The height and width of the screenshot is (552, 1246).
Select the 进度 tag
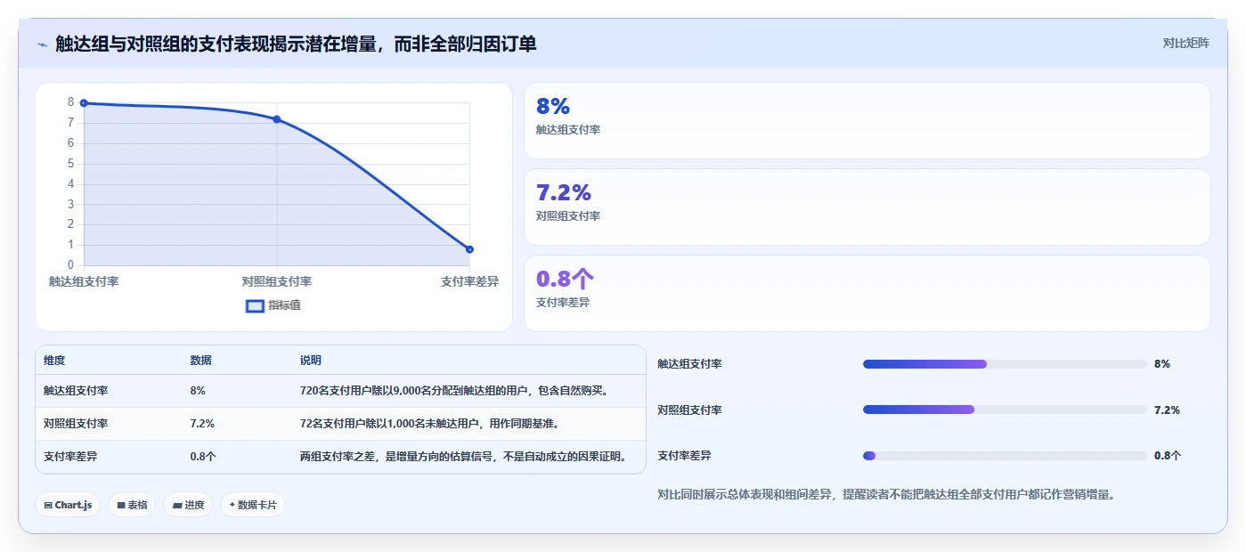point(188,505)
